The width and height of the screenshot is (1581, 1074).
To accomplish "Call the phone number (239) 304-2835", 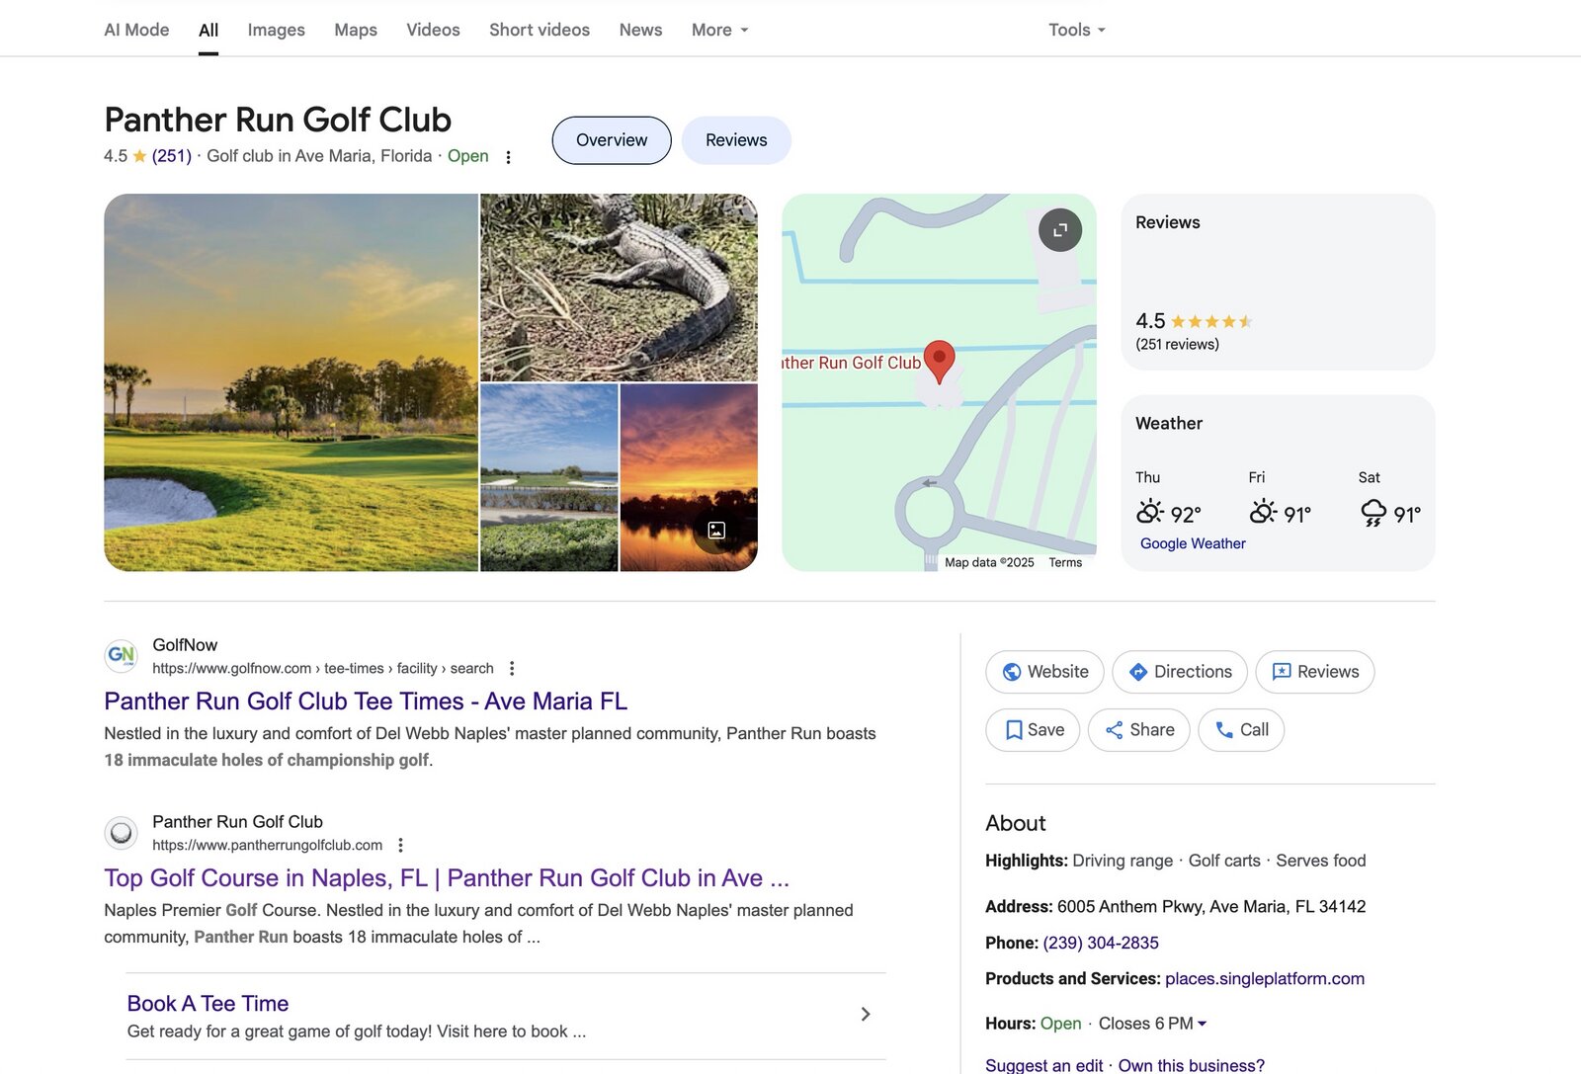I will 1101,943.
